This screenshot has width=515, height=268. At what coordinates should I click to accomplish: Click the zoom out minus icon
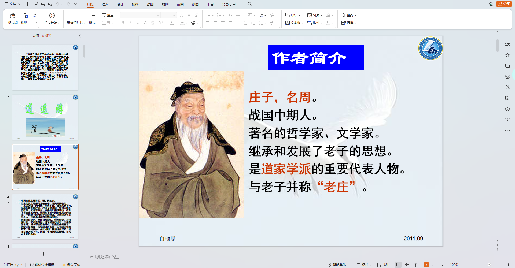tap(469, 265)
